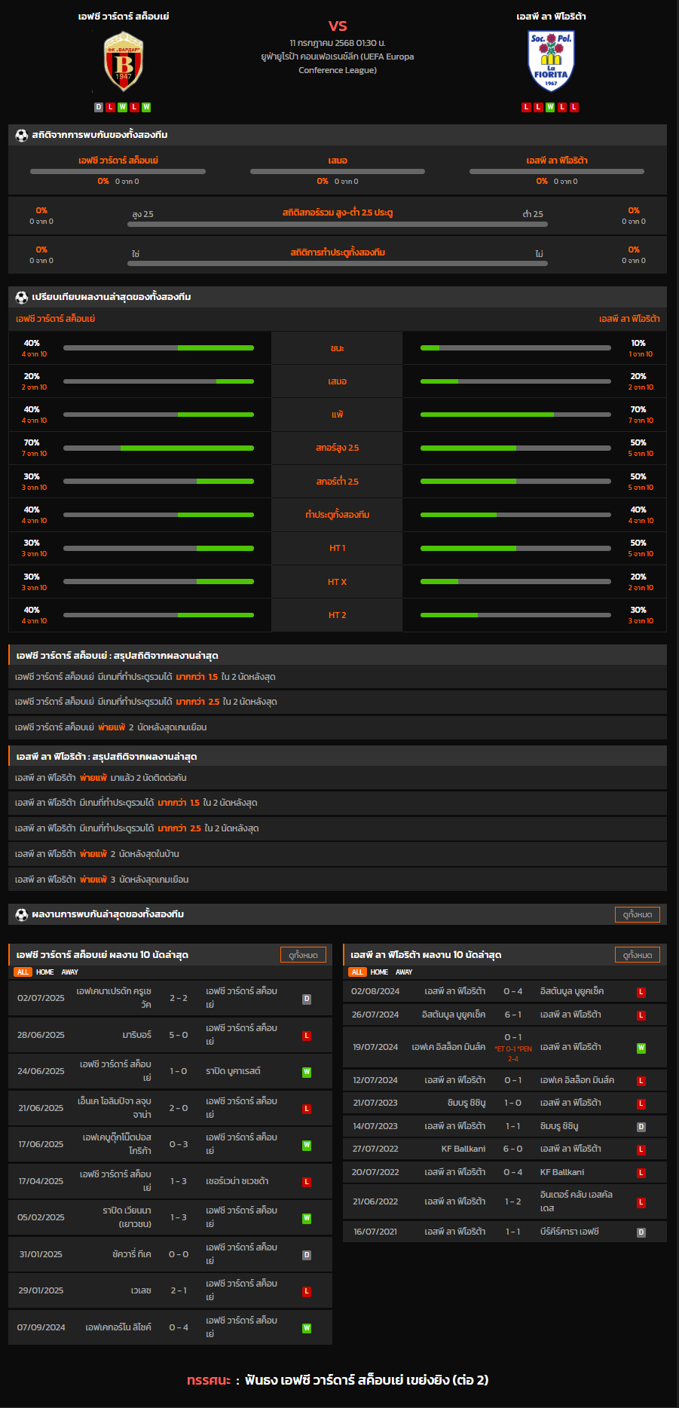Screen dimensions: 679x1408
Task: Click KF Ballkani in the 27/07/2022 row
Action: (x=463, y=1149)
